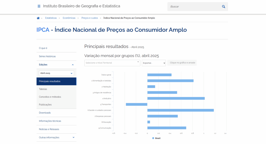Click the Estatísticas breadcrumb link
Screen dimensions: 266x144
(51, 18)
